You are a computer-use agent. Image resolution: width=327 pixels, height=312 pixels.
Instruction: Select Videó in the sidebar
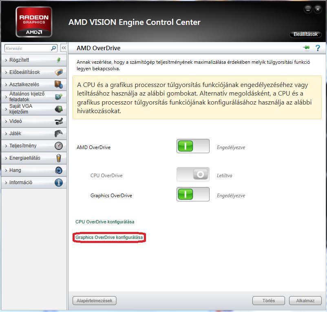(x=34, y=121)
